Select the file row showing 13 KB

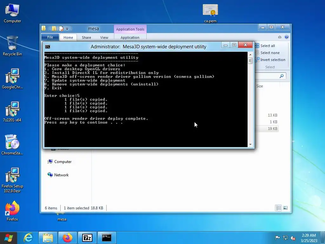267,115
